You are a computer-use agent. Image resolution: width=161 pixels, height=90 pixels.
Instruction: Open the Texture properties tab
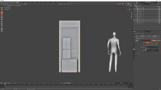[134, 60]
